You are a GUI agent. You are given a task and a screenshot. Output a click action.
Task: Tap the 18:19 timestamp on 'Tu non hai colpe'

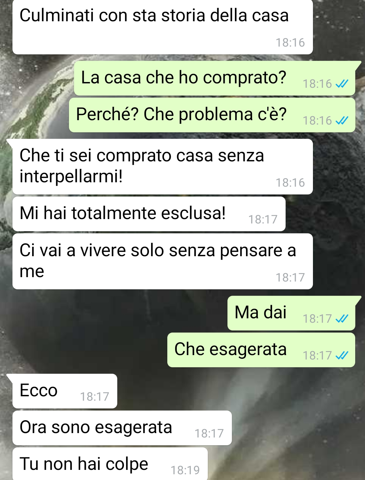185,470
